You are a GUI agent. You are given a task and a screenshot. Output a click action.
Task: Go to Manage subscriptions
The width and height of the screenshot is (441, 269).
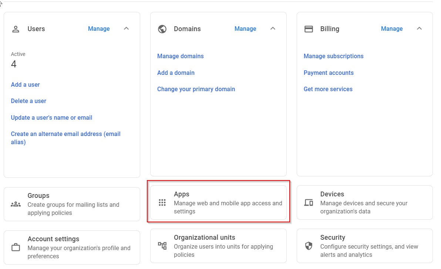pos(333,56)
